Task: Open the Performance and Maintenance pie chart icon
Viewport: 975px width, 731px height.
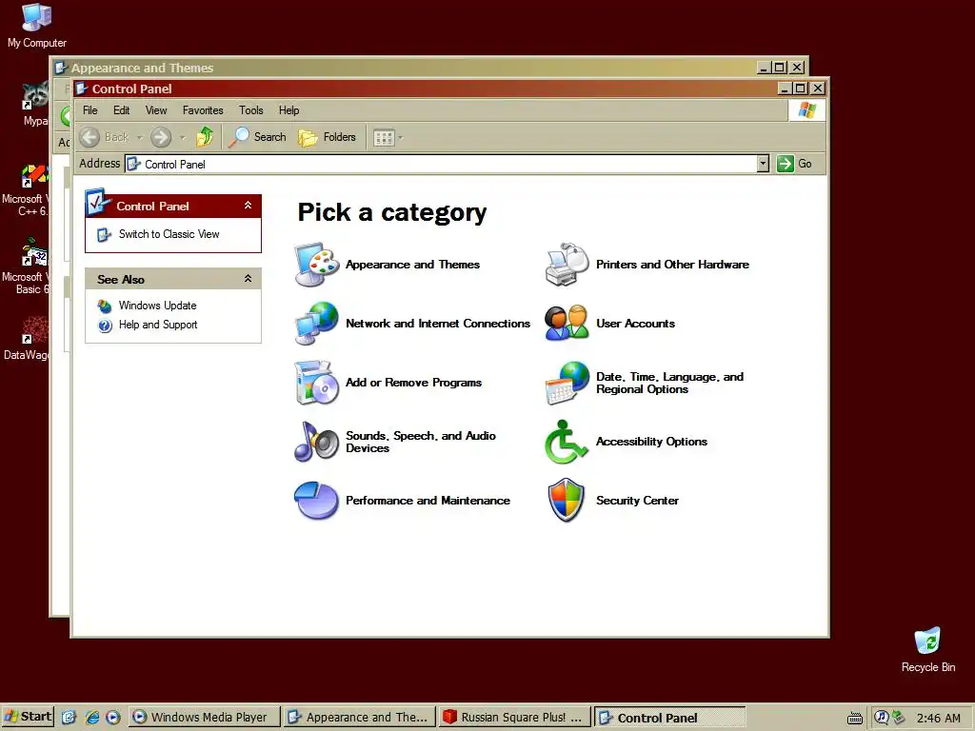Action: 316,501
